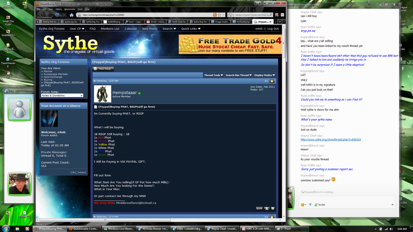Open the Display Modes dropdown
Screen dimensions: 413x232
(x=265, y=75)
